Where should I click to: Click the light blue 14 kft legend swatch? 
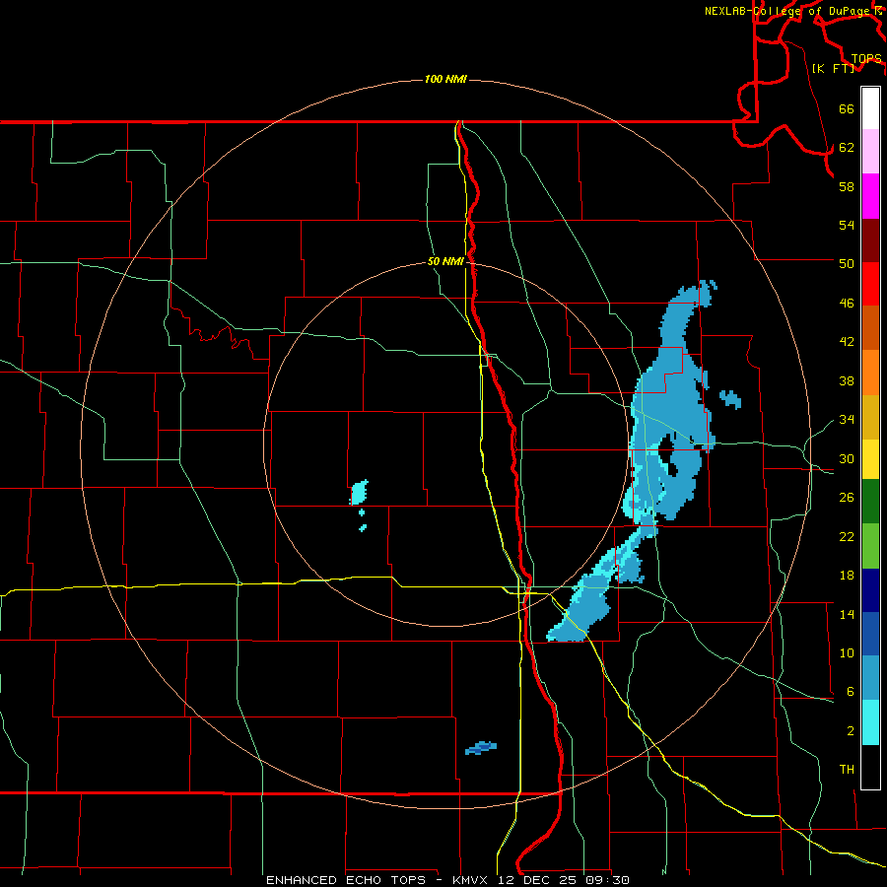point(870,678)
